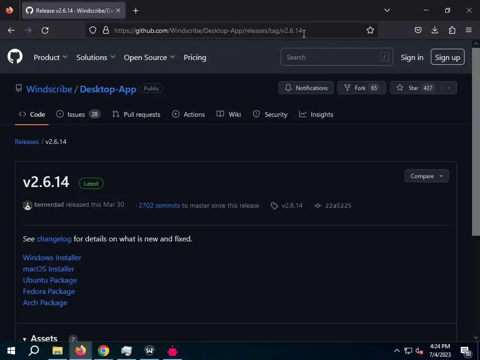Star the Desktop-App repository

pyautogui.click(x=415, y=88)
